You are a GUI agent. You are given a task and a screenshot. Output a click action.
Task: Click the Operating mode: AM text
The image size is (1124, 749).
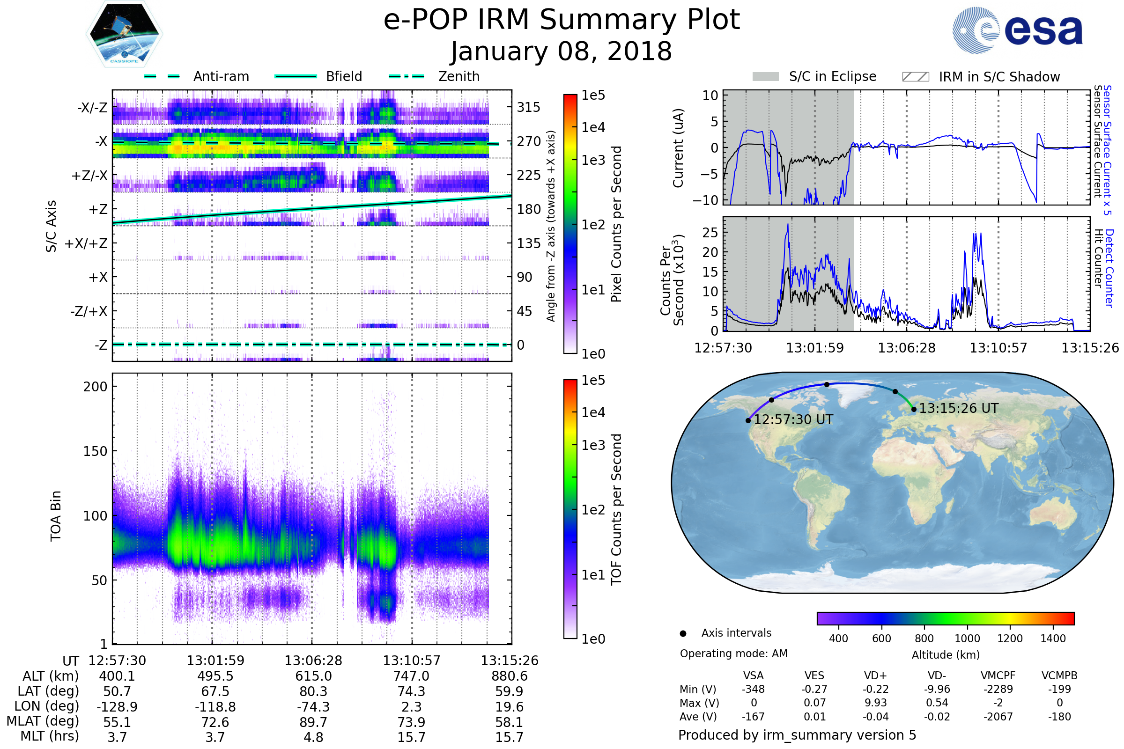click(x=733, y=654)
